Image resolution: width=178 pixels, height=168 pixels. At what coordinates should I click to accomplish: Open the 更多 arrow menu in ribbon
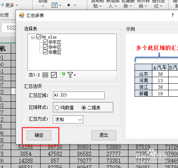pos(9,5)
